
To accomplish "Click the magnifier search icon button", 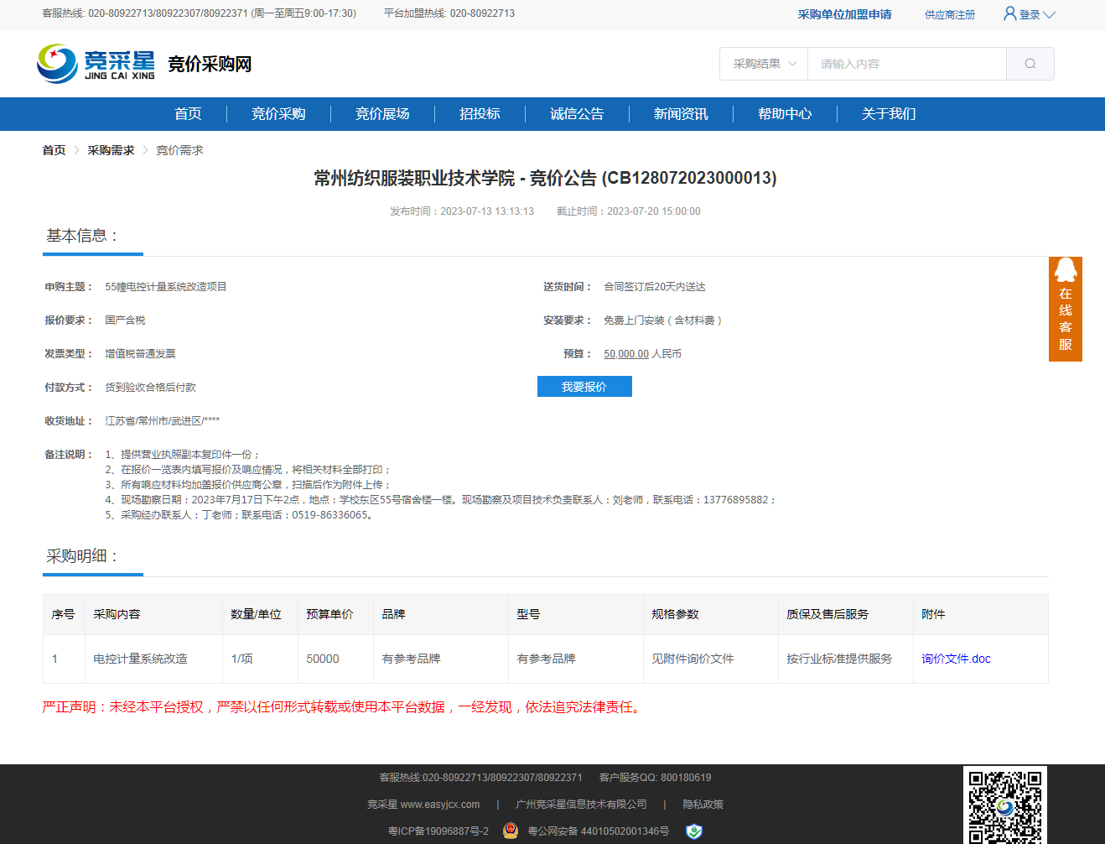I will pos(1030,64).
